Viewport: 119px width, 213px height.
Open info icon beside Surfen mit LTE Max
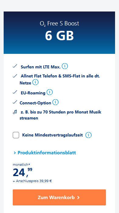pos(65,66)
